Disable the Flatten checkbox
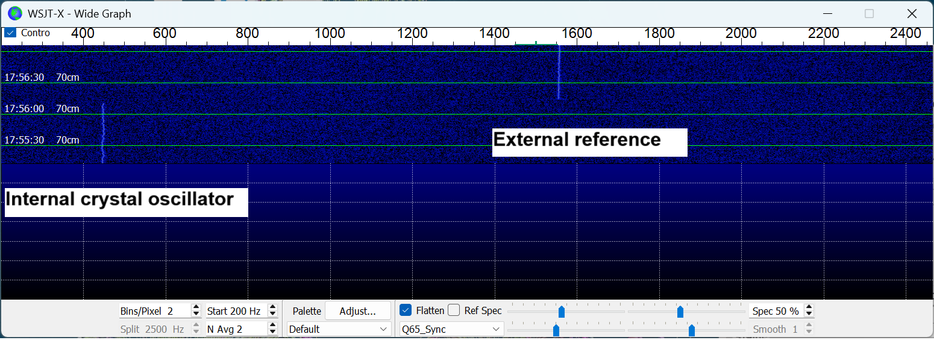Image resolution: width=934 pixels, height=340 pixels. coord(406,310)
